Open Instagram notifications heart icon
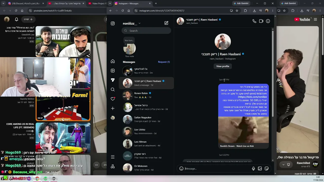The image size is (324, 182). coord(113,99)
